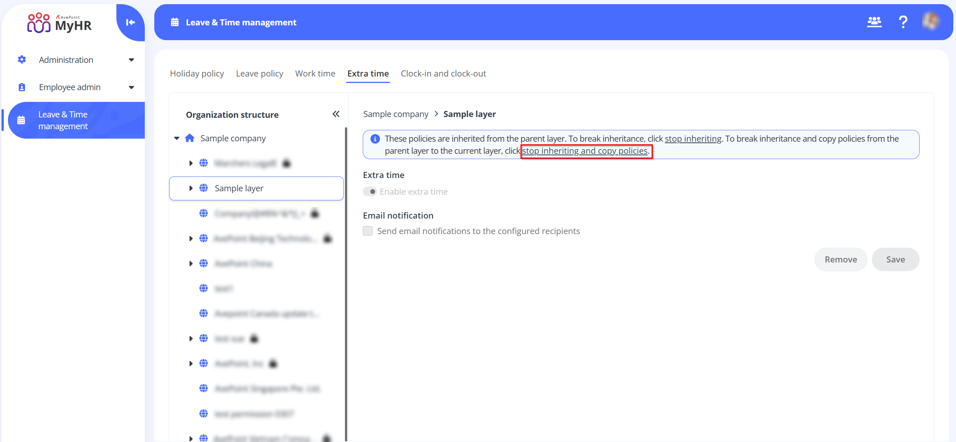956x442 pixels.
Task: Click the info icon in the inheritance banner
Action: 375,139
